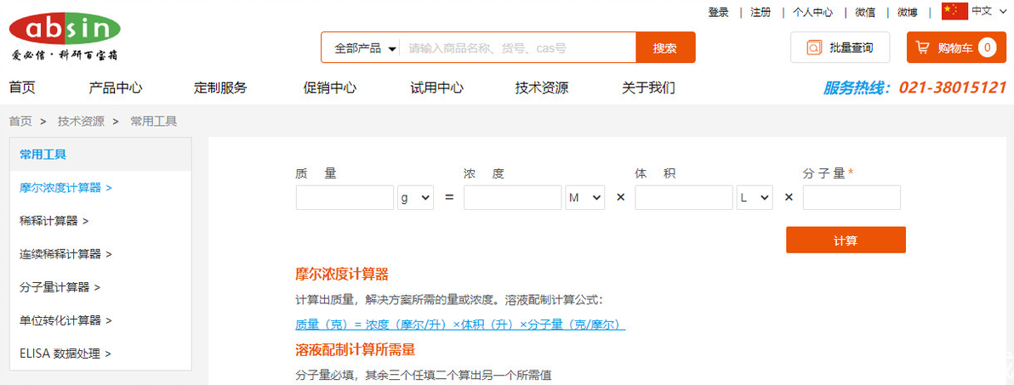This screenshot has width=1014, height=385.
Task: Click 首页 in the breadcrumb
Action: pyautogui.click(x=20, y=121)
